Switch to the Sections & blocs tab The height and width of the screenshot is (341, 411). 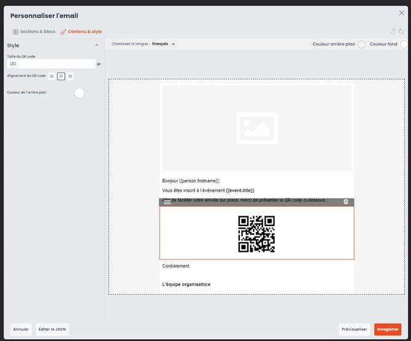click(34, 31)
